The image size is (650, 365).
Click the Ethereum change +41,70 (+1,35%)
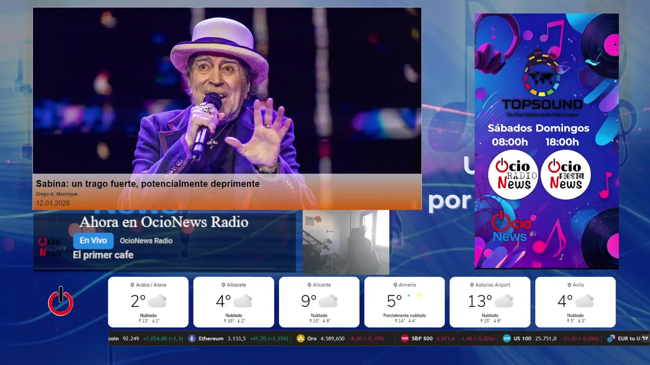[269, 339]
